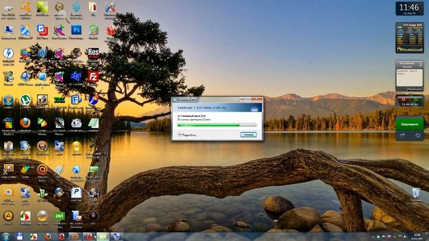The height and width of the screenshot is (241, 429).
Task: Select the FileZilla Fz desktop icon
Action: point(93,77)
